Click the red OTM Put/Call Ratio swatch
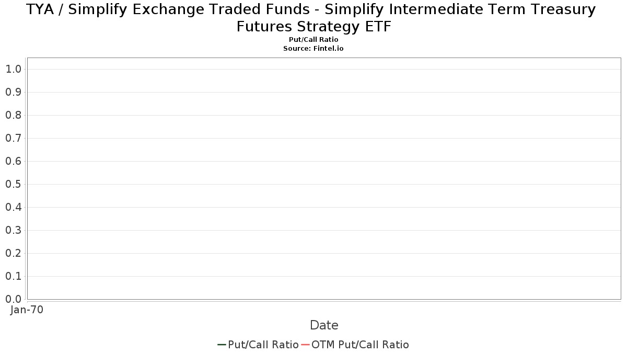This screenshot has width=627, height=353. click(x=306, y=345)
